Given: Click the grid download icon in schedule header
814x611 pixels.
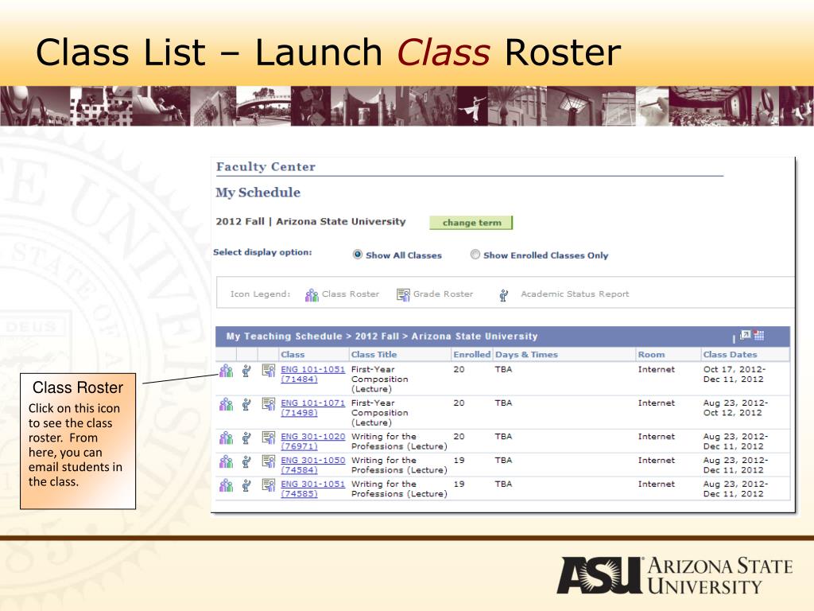Looking at the screenshot, I should coord(759,335).
